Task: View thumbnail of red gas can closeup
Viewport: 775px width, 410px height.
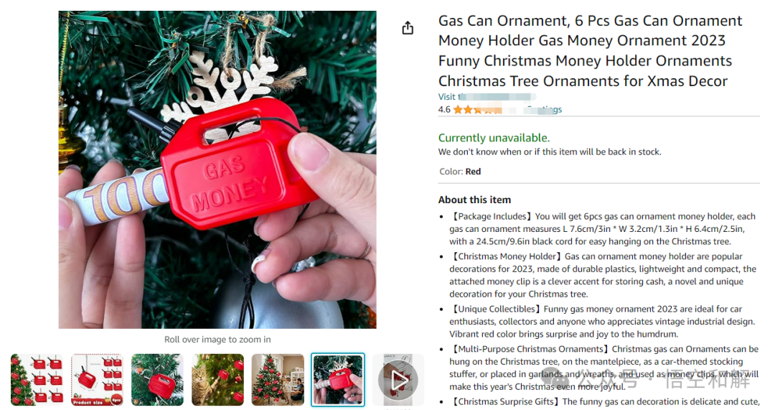Action: [157, 380]
